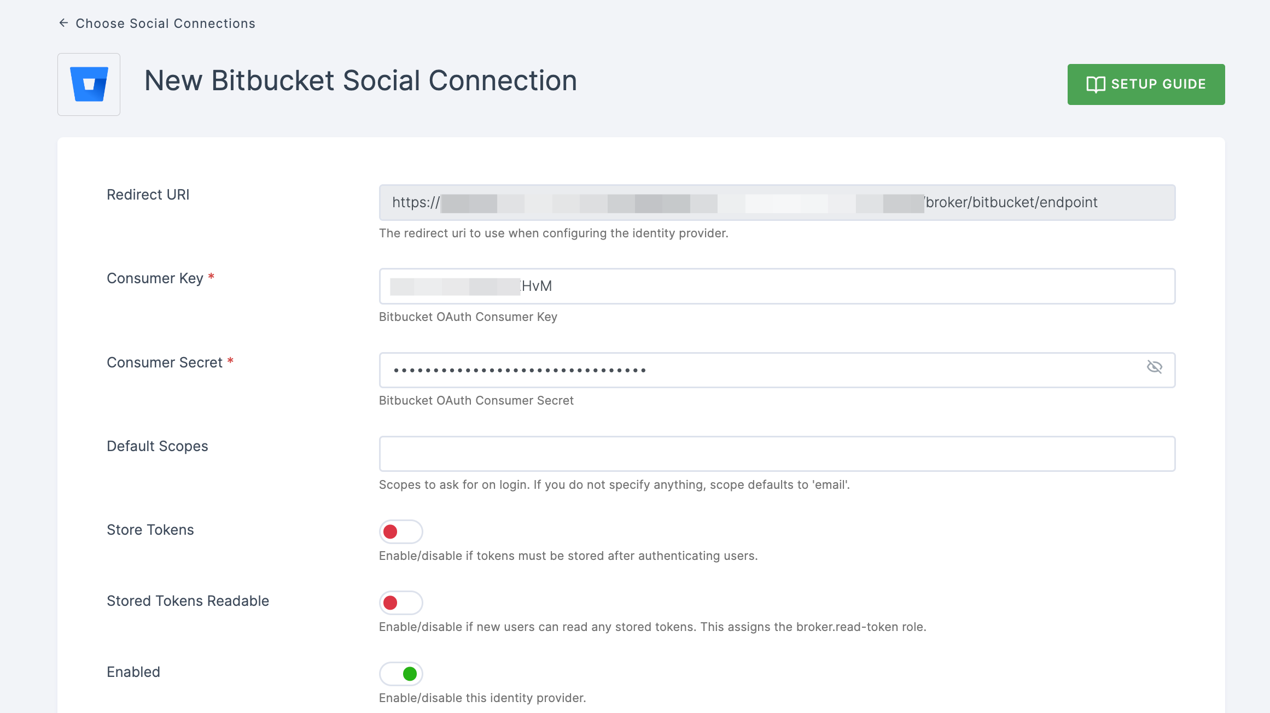Click the Consumer Key label

tap(155, 278)
